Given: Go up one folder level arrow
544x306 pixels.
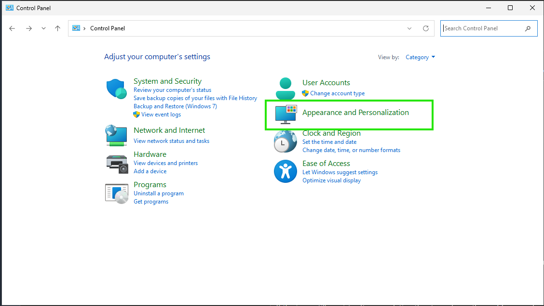Looking at the screenshot, I should 58,28.
